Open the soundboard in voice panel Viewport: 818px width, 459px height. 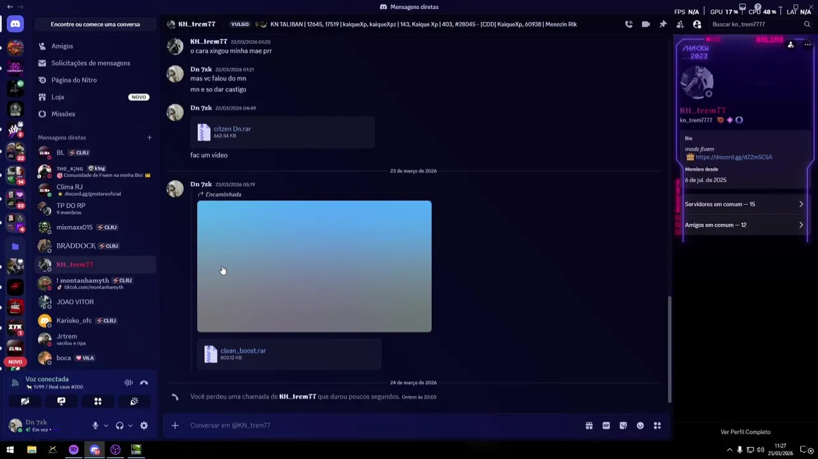[134, 401]
